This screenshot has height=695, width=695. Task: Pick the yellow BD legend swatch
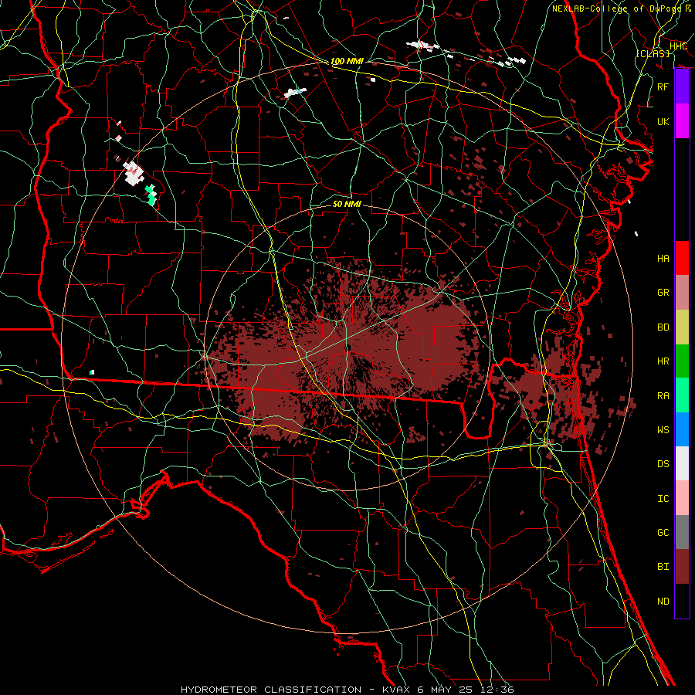(682, 327)
